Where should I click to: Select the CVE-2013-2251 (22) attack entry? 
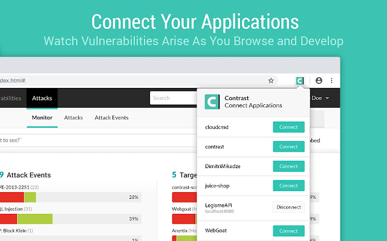point(19,187)
